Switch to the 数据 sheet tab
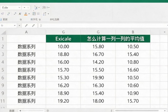The image size is (168, 112). click(x=12, y=111)
